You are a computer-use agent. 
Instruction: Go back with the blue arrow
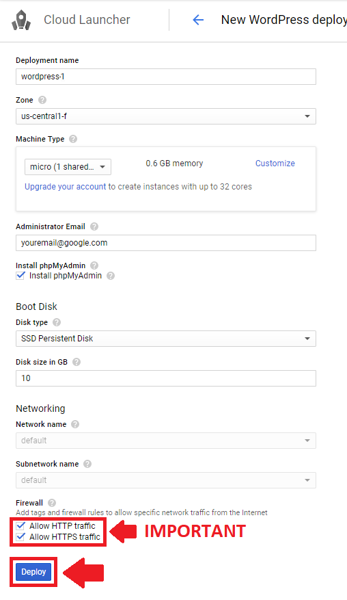(x=198, y=20)
